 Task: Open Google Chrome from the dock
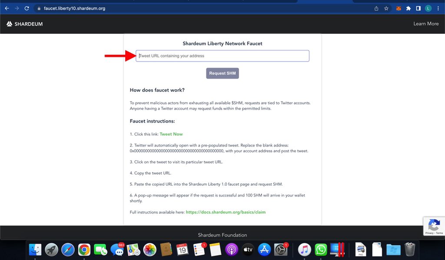click(84, 250)
